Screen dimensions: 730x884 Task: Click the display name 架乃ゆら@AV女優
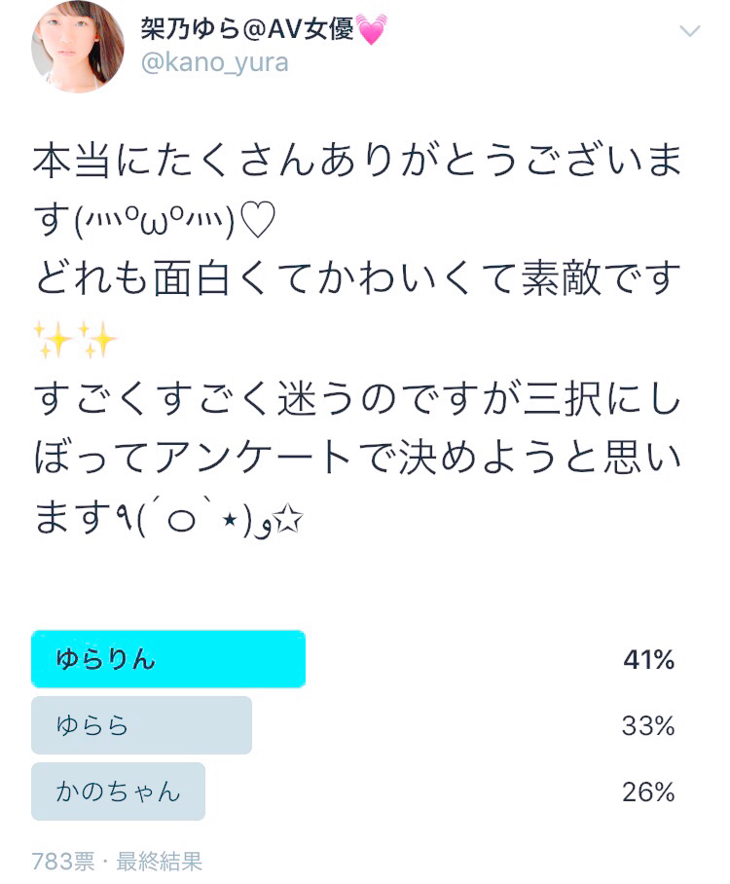click(247, 28)
